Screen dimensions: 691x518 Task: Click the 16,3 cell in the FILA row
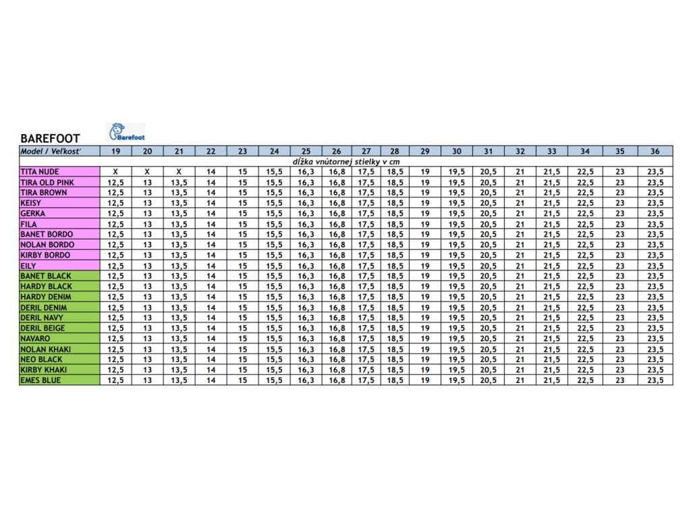[x=306, y=224]
